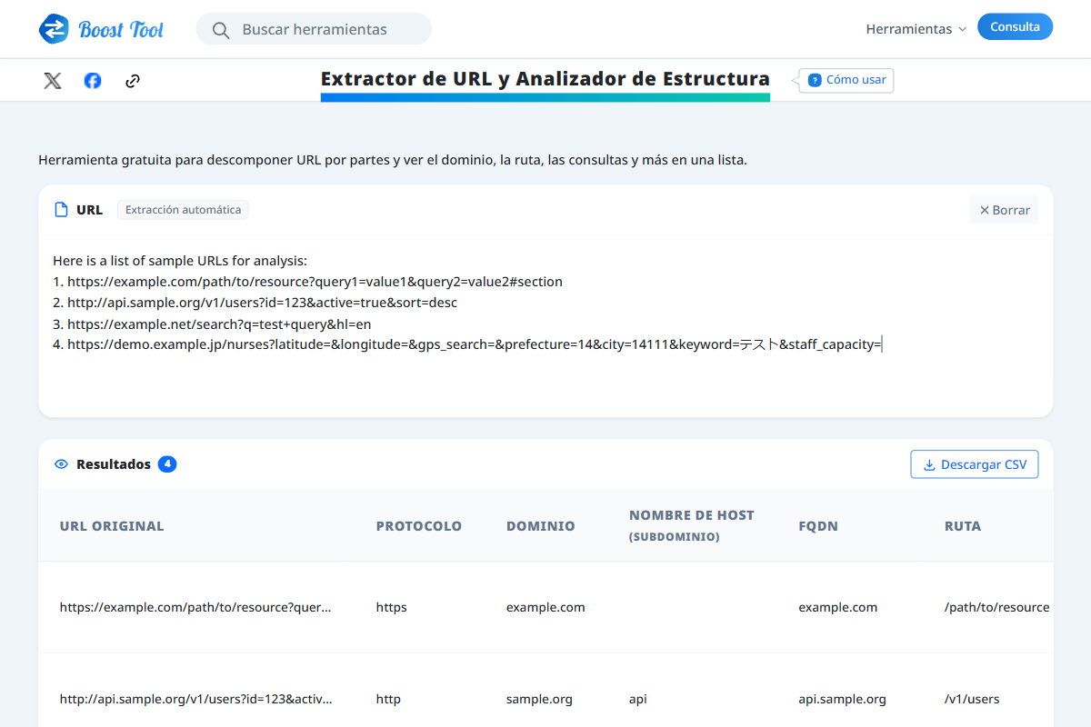Click the line with the demo.example.jp URL
Viewport: 1091px width, 727px height.
(x=468, y=344)
